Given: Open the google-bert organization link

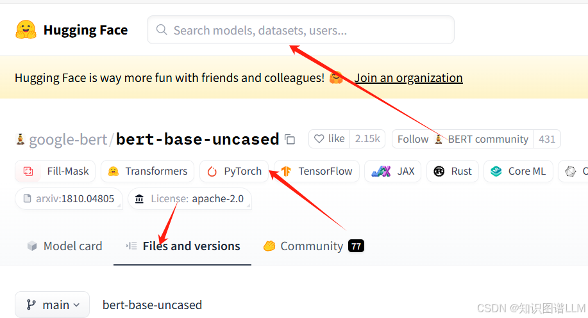Looking at the screenshot, I should tap(68, 139).
